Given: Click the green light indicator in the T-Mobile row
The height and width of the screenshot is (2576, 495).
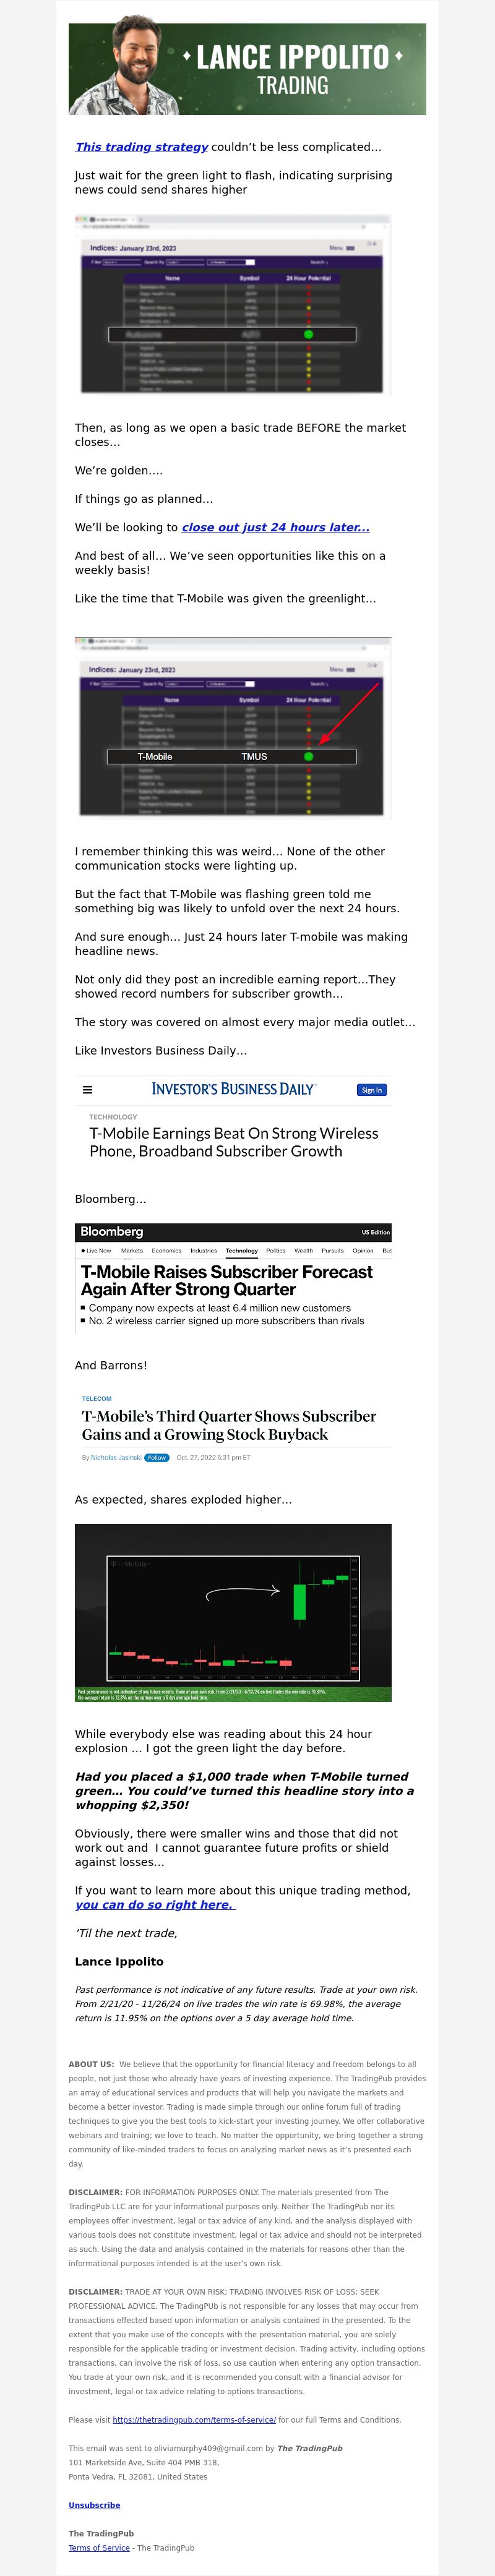Looking at the screenshot, I should pyautogui.click(x=308, y=757).
